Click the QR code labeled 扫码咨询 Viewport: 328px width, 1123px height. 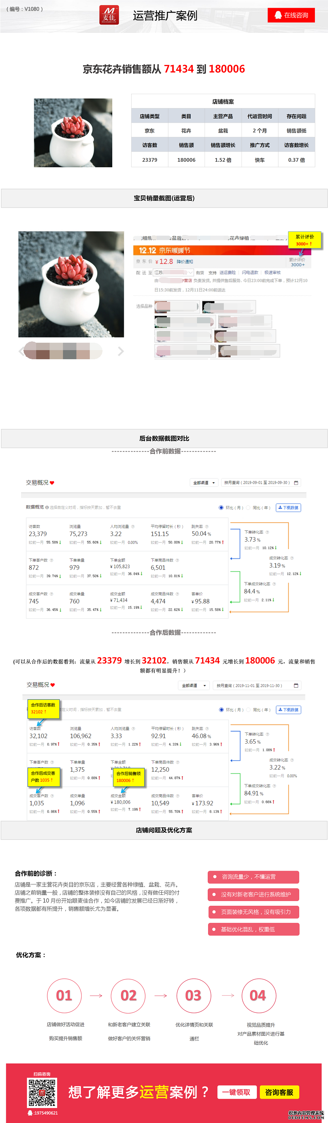point(42,1092)
